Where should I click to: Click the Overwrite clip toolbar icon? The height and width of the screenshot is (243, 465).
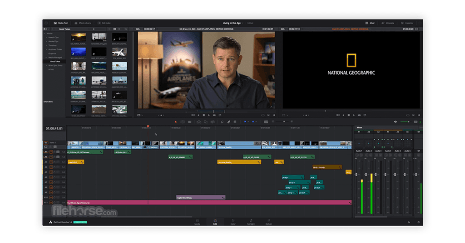pyautogui.click(x=206, y=122)
